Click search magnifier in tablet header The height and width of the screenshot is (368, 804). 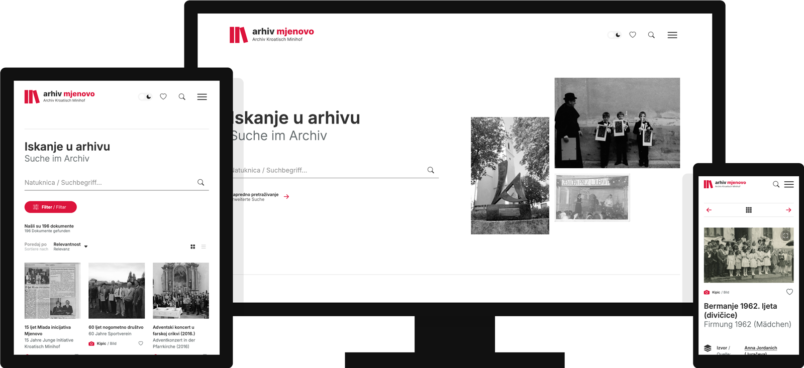182,97
